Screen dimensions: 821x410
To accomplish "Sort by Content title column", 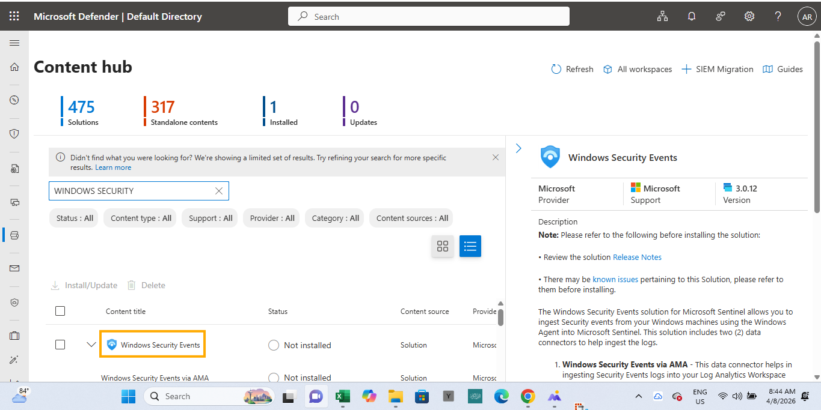I will (x=126, y=311).
